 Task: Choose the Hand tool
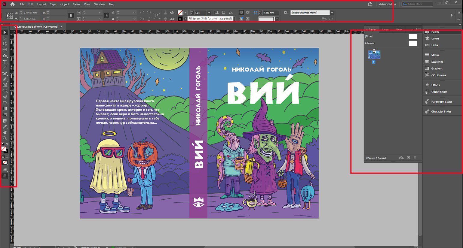5,132
